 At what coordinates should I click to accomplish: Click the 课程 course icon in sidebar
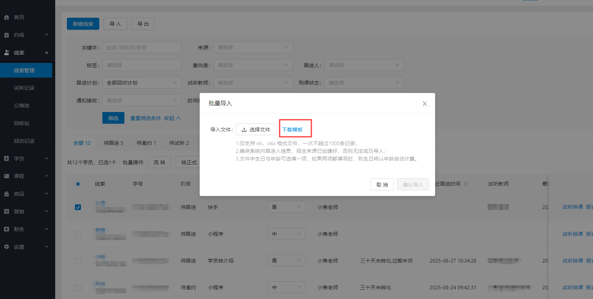[x=6, y=176]
